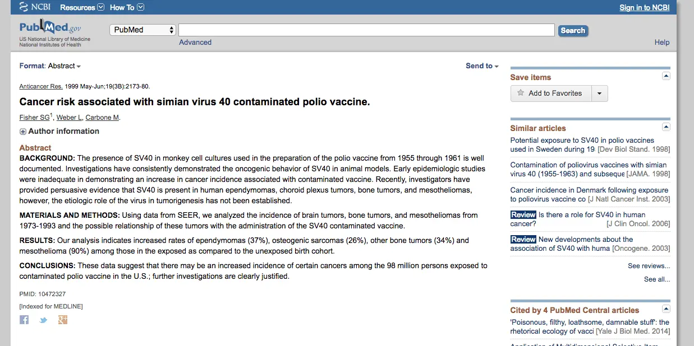Collapse the Save items panel
This screenshot has height=346, width=694.
(666, 76)
